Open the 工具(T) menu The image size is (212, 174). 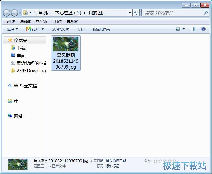(57, 21)
